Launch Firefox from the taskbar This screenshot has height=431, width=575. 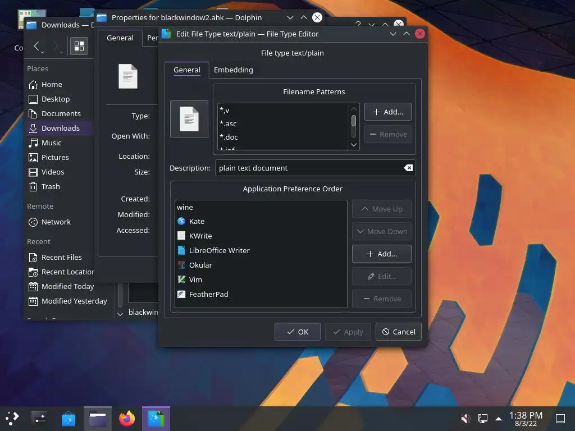point(127,419)
